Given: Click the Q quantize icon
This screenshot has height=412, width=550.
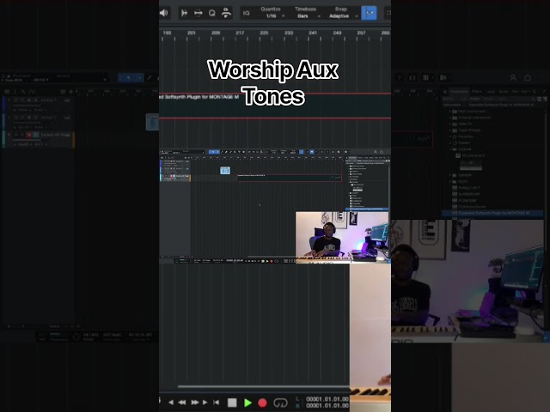Looking at the screenshot, I should pos(212,14).
